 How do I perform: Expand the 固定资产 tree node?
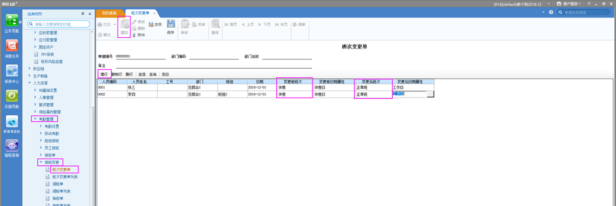pyautogui.click(x=35, y=47)
